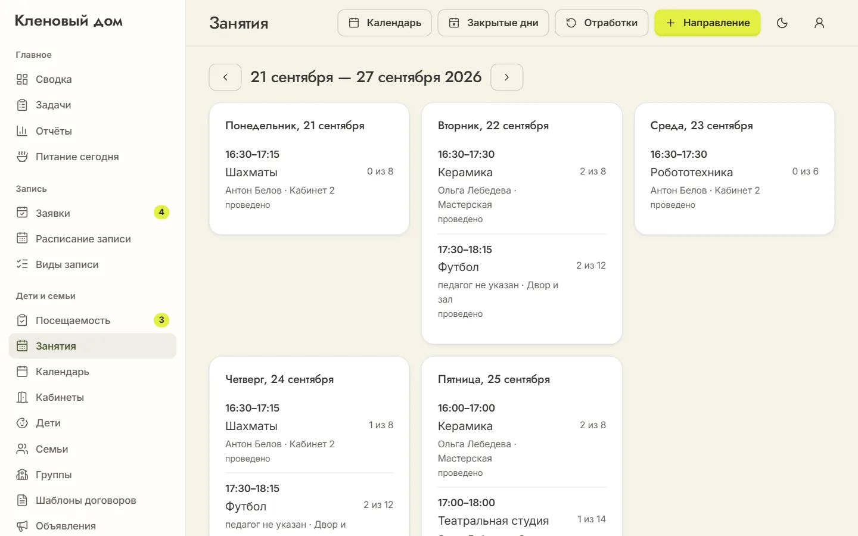Screen dimensions: 858x536
Task: Click the Заявки calendar-check icon
Action: pos(22,213)
